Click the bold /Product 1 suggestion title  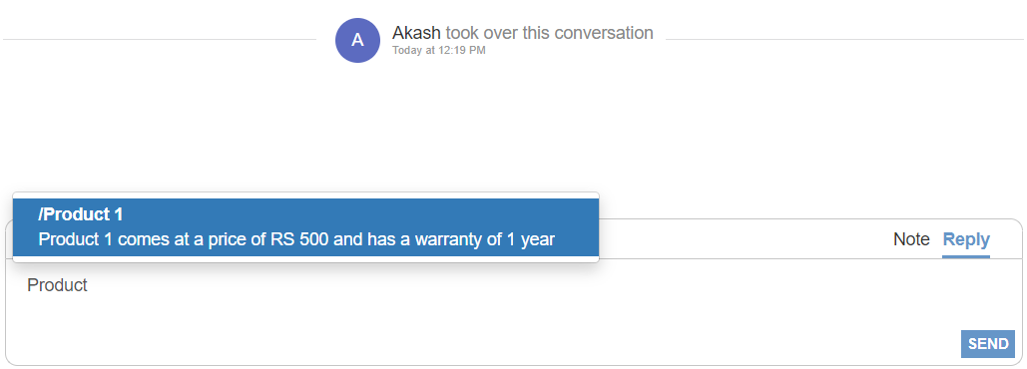[81, 214]
